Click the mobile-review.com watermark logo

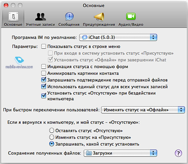[19, 63]
